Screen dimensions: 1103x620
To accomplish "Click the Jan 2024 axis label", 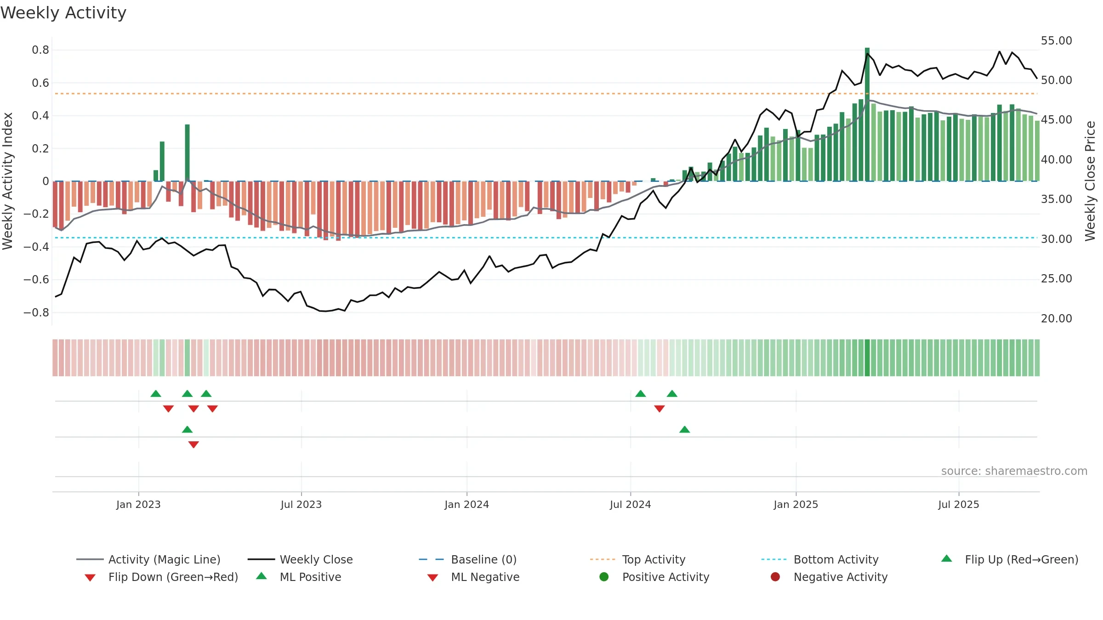I will click(467, 504).
